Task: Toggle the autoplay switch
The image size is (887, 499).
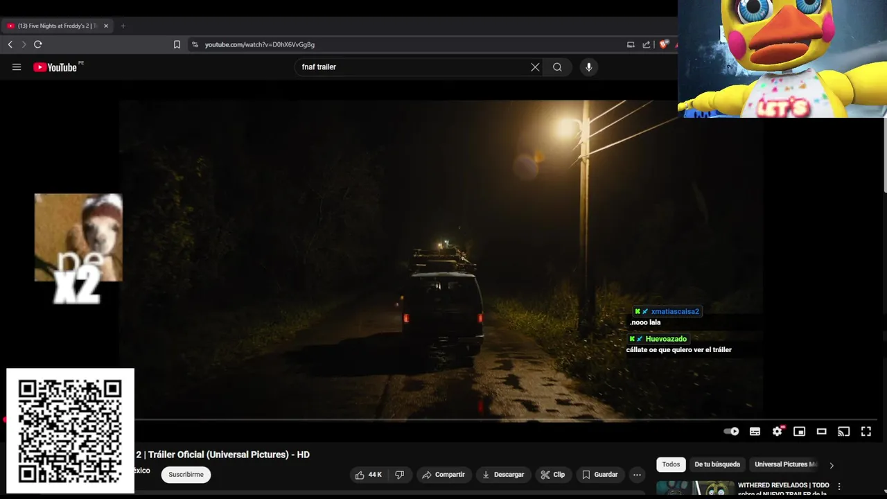Action: [x=731, y=431]
